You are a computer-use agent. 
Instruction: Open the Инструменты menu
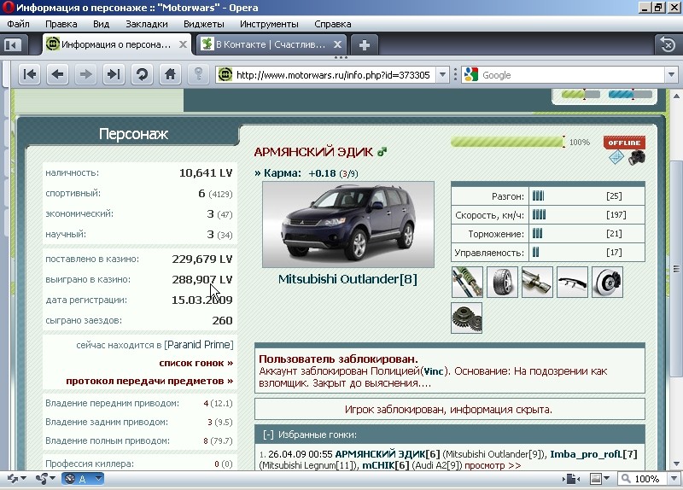tap(269, 24)
